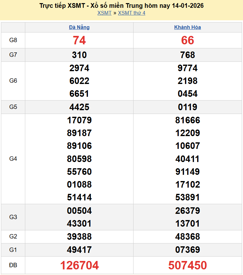Select the G2 number 39388
Viewport: 243px width, 275px height.
(x=79, y=237)
